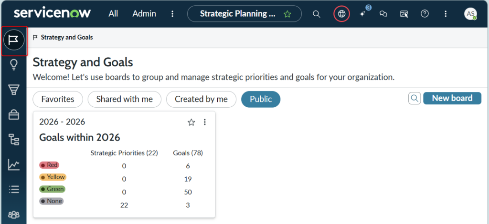Favorite the Goals within 2026 board star
The width and height of the screenshot is (489, 224).
(x=191, y=122)
